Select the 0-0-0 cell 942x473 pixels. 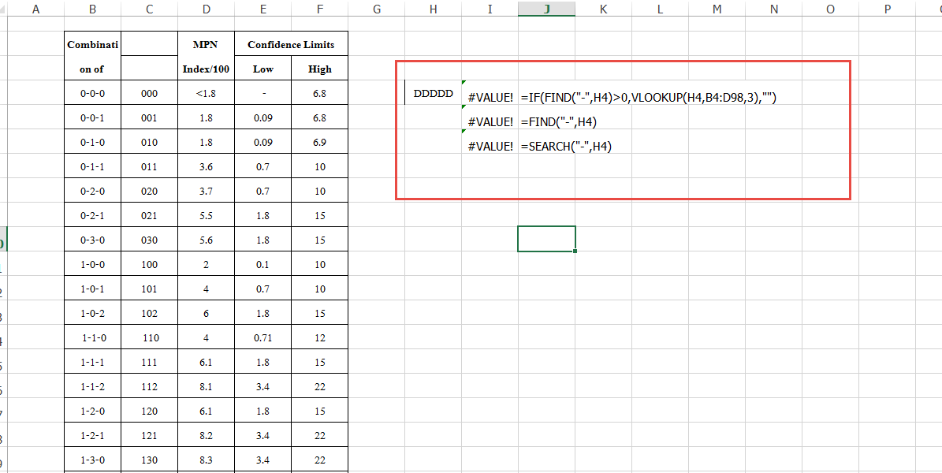(92, 93)
